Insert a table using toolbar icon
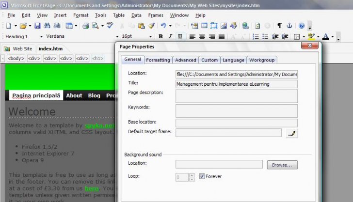This screenshot has height=202, width=353. (x=204, y=26)
